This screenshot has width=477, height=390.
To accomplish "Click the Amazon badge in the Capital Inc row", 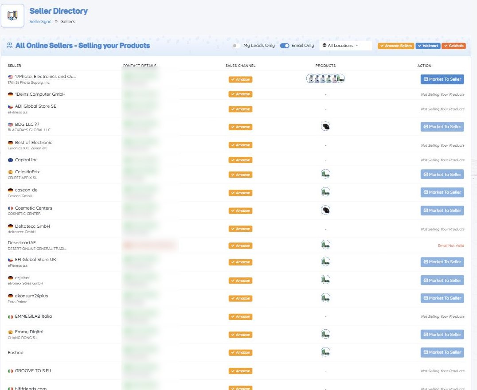I will (240, 160).
